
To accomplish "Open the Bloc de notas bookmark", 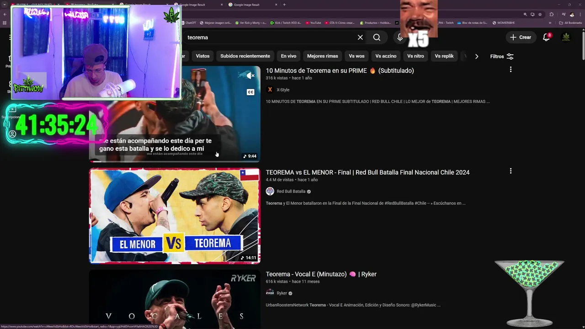I will (x=472, y=23).
